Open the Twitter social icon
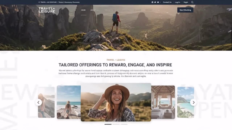 (x=155, y=2)
